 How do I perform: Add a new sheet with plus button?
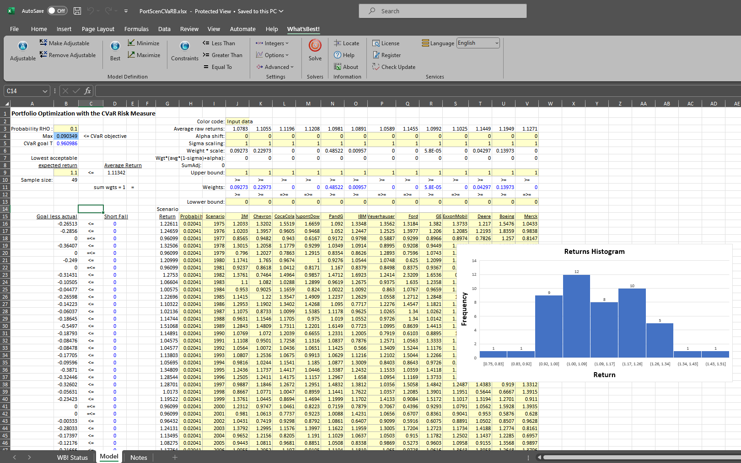[175, 457]
